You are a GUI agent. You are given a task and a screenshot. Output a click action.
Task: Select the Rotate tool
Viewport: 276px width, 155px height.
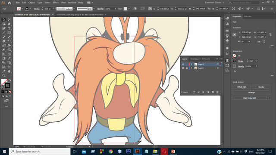pyautogui.click(x=9, y=41)
